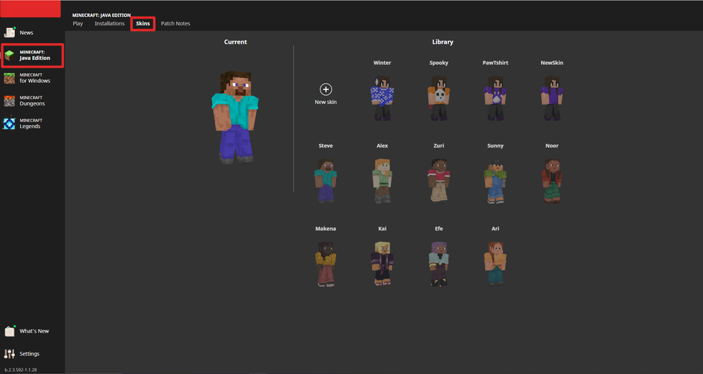Image resolution: width=703 pixels, height=374 pixels.
Task: Click the New skin plus icon
Action: [x=325, y=89]
